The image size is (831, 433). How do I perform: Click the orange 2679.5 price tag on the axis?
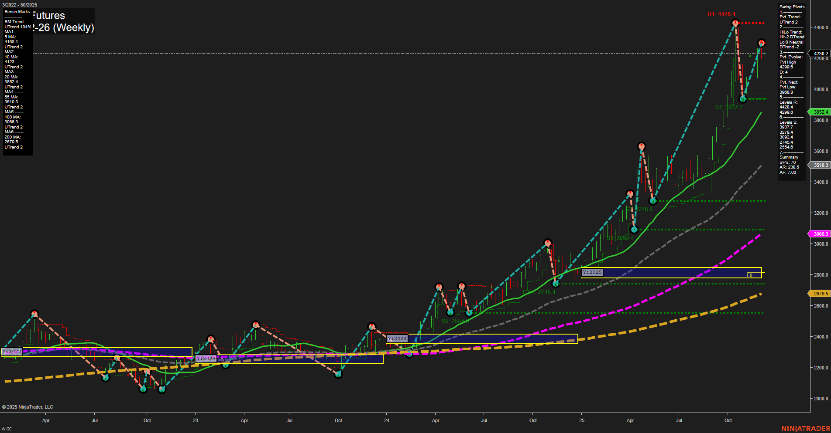pyautogui.click(x=821, y=293)
